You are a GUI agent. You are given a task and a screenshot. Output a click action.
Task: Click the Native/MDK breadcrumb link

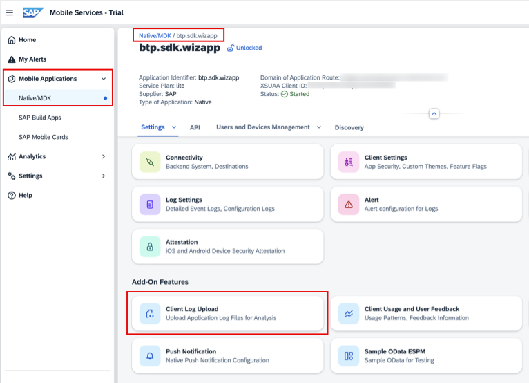pos(155,35)
